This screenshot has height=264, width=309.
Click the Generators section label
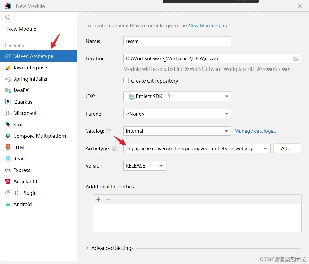15,46
